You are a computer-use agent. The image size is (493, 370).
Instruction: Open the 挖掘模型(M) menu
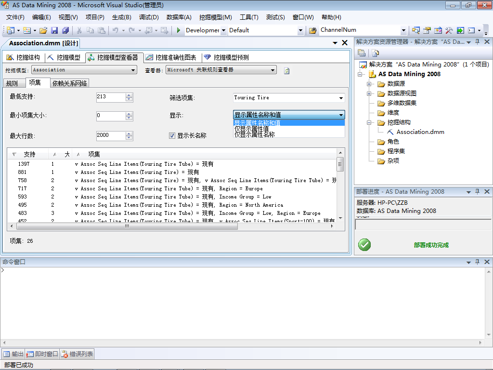coord(215,17)
